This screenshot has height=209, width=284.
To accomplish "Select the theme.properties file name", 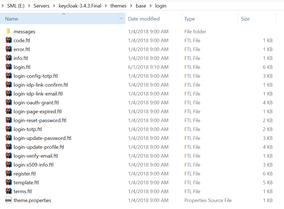I will pyautogui.click(x=33, y=200).
